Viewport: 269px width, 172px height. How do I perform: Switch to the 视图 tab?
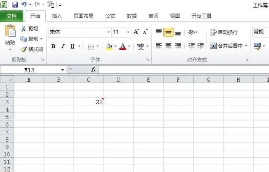[175, 16]
